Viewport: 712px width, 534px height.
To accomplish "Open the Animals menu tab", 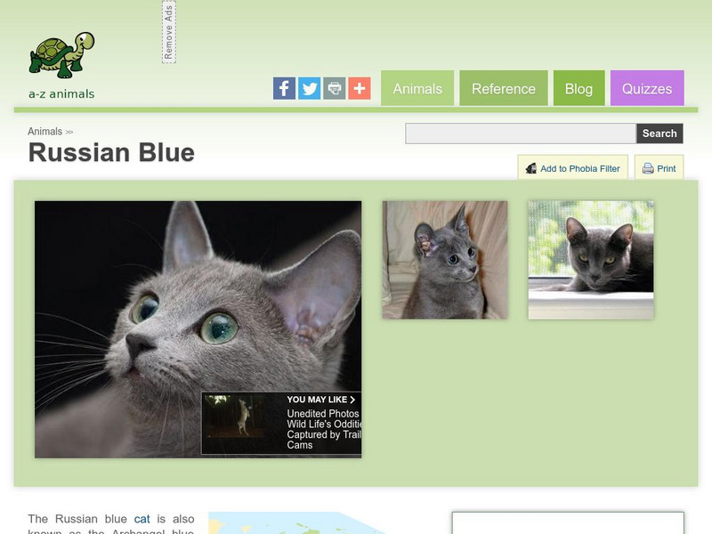I will pos(417,88).
